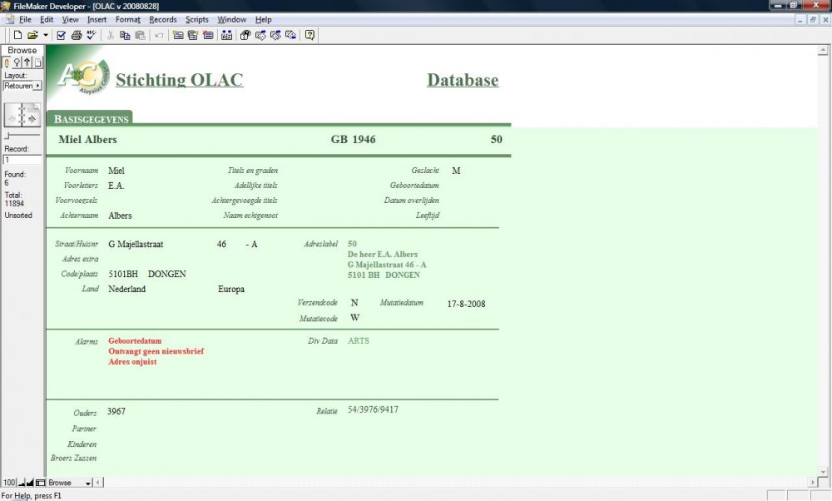Click the zoom percentage 100 box
This screenshot has width=832, height=501.
pos(9,483)
